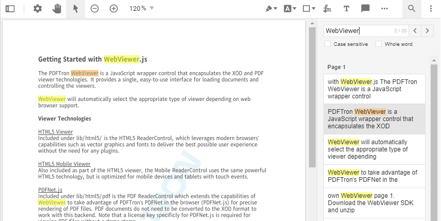Open the viewer settings gear
Screen dimensions: 441x221
[x=38, y=9]
